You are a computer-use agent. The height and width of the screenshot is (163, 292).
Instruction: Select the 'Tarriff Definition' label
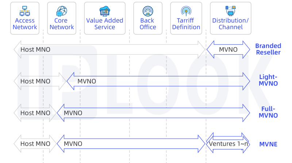(186, 24)
